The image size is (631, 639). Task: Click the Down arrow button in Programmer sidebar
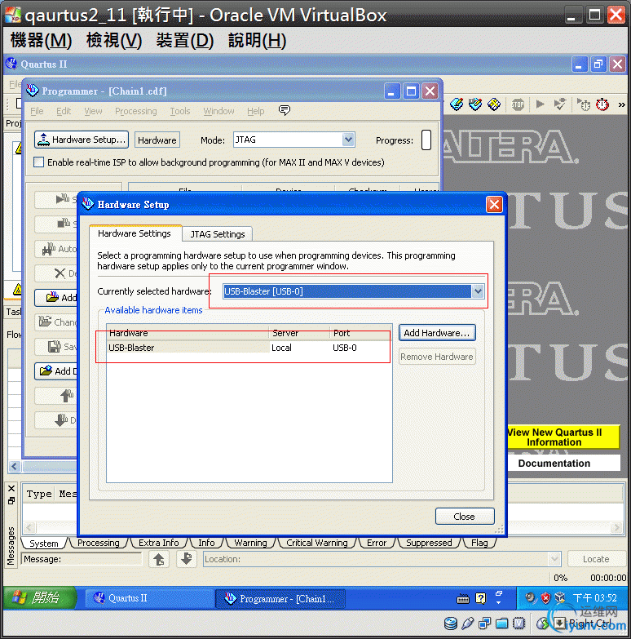tap(56, 420)
